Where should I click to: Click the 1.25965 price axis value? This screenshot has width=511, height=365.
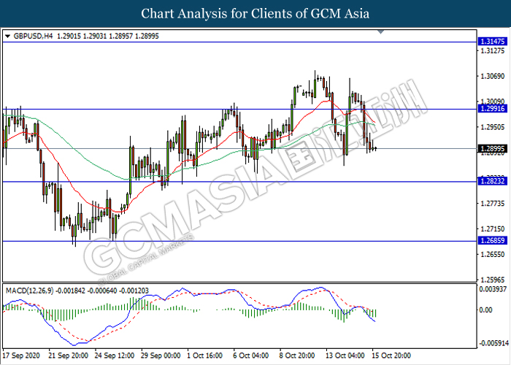pos(493,280)
